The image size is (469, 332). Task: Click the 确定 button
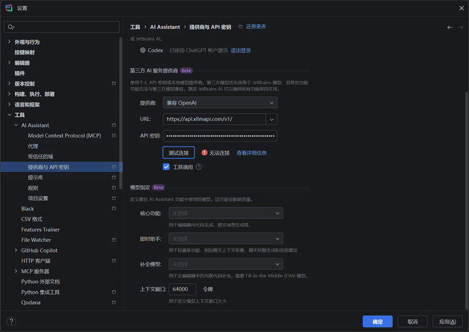(378, 321)
